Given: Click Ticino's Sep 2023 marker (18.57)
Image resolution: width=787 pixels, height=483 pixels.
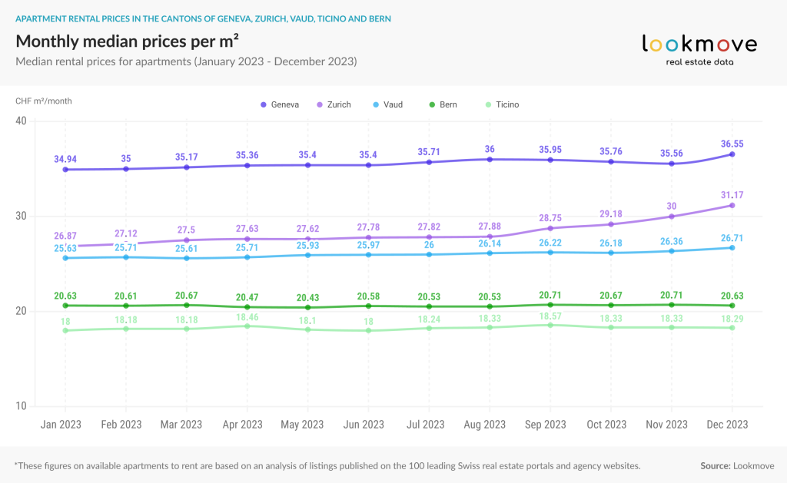Looking at the screenshot, I should pyautogui.click(x=550, y=326).
